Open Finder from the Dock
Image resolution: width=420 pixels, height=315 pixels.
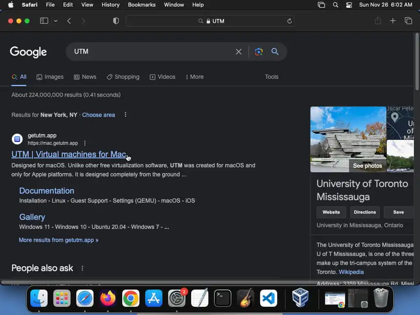39,298
